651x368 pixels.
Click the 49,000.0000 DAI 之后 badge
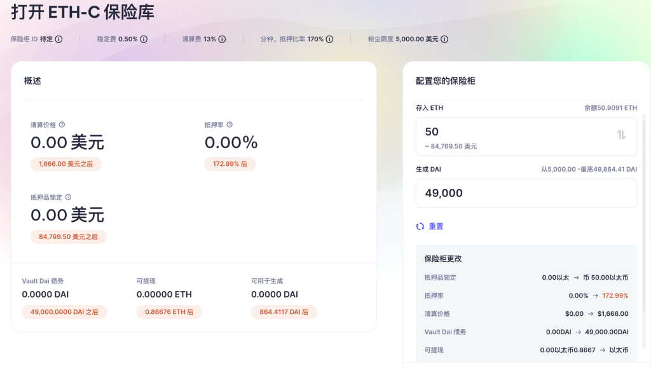click(x=64, y=312)
